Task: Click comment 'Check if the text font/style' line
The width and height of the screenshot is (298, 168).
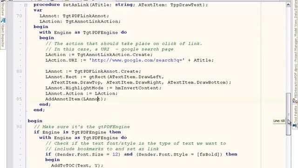Action: [135, 143]
